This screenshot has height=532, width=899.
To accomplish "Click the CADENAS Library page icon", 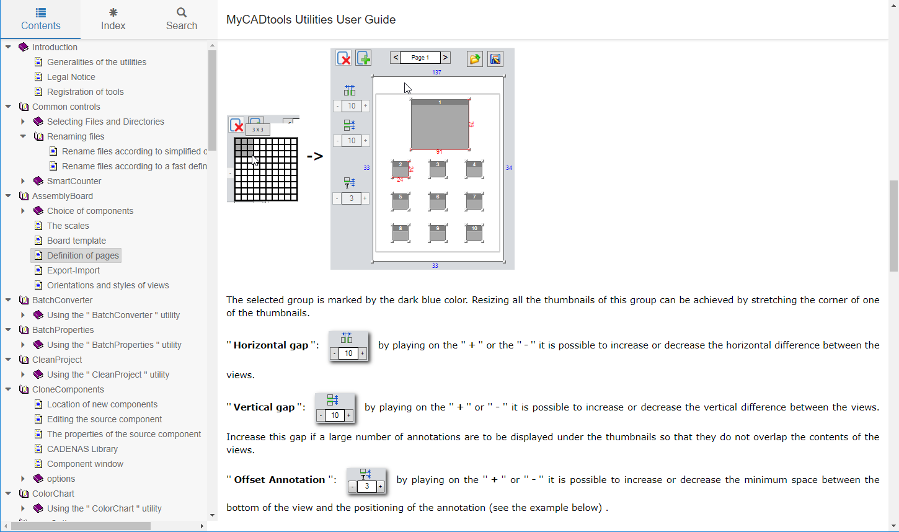I will pyautogui.click(x=38, y=449).
